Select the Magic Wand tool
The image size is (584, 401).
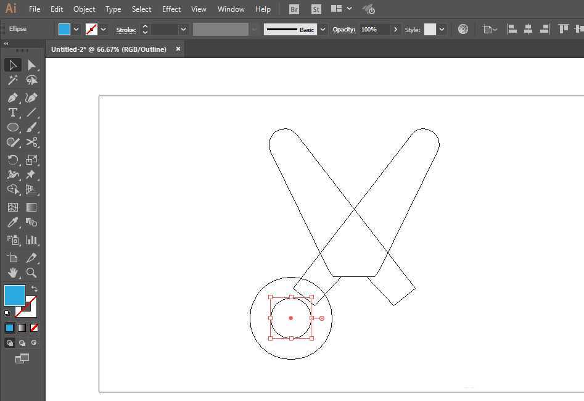(12, 80)
